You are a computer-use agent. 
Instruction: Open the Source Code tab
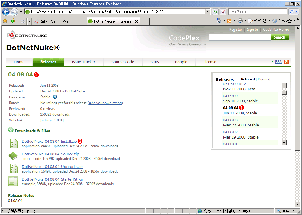123,62
